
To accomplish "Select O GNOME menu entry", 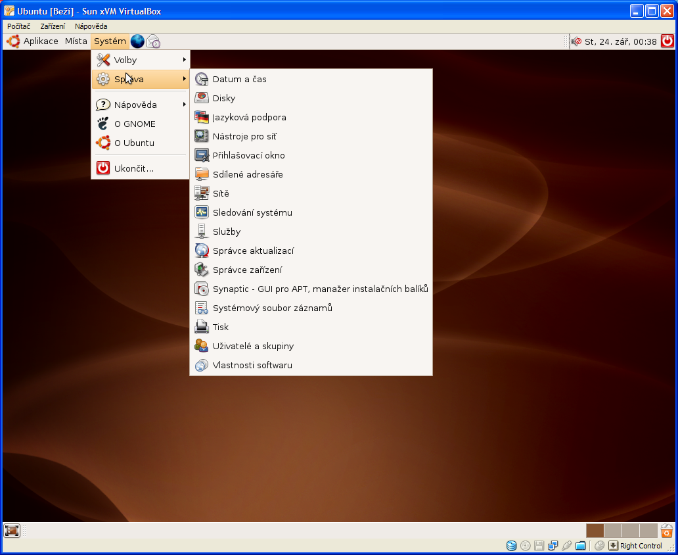I will tap(141, 124).
